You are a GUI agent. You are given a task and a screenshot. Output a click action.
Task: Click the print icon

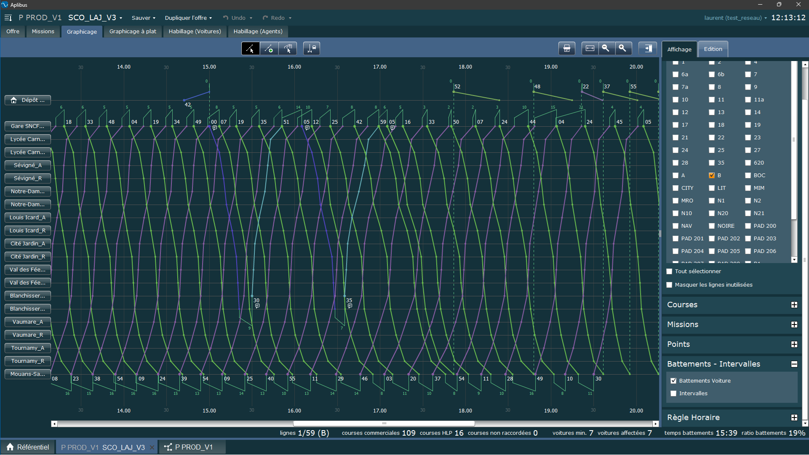[566, 49]
